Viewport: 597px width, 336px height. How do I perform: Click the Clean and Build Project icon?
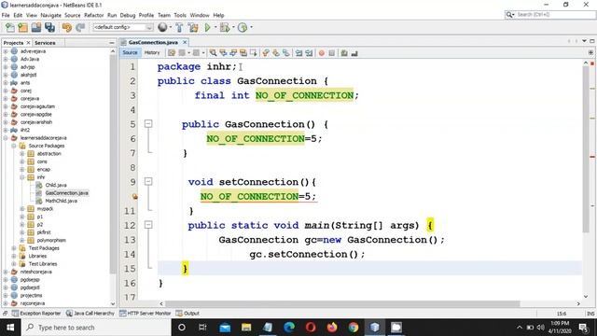coord(193,27)
